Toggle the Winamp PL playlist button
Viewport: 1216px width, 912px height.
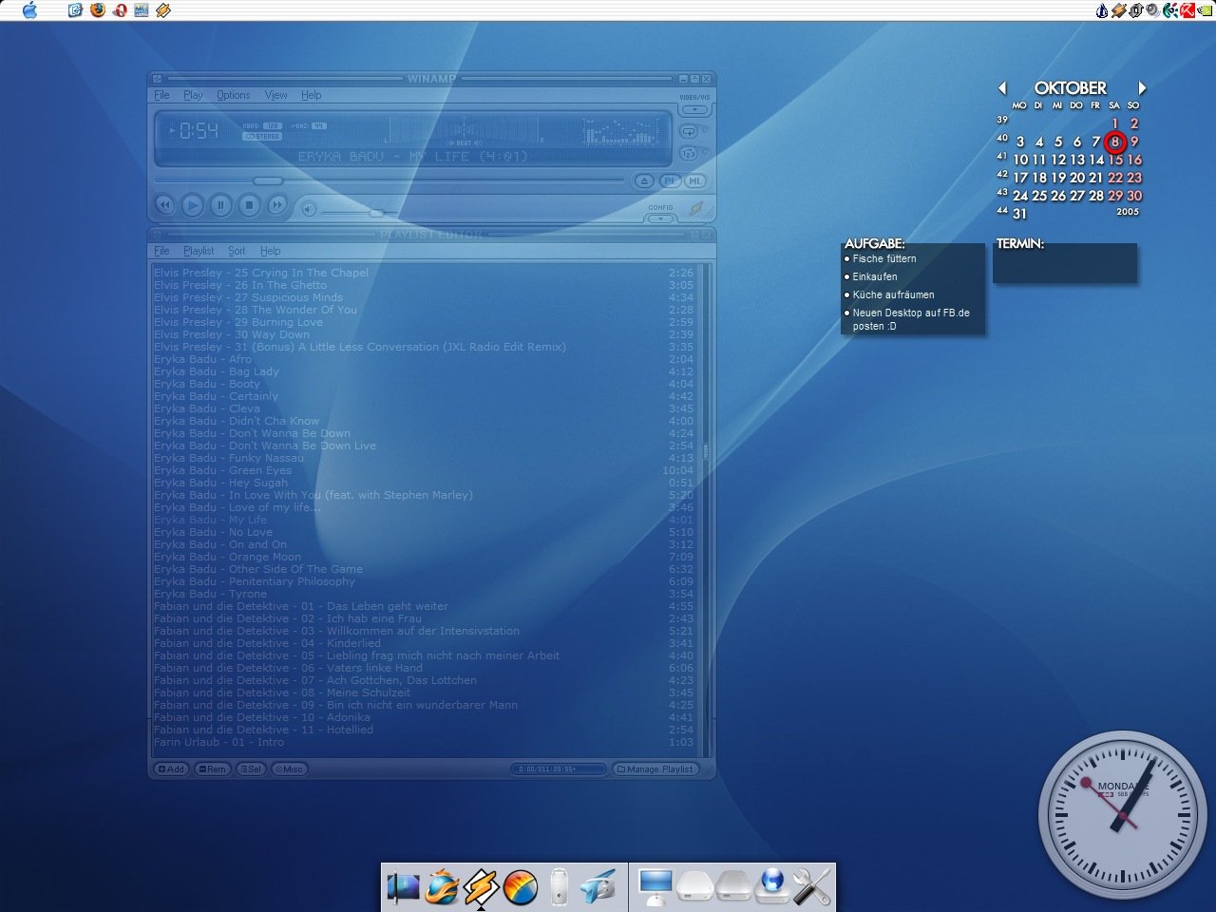pos(671,180)
